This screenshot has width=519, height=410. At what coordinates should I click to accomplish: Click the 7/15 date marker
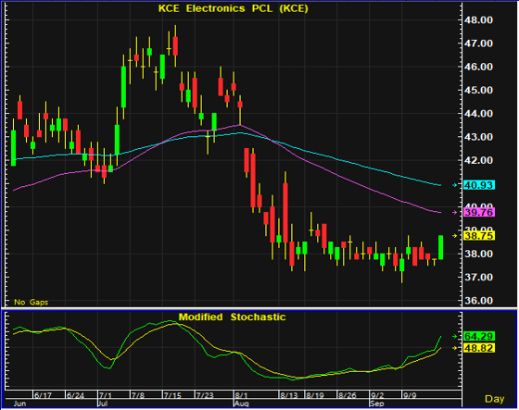pyautogui.click(x=171, y=395)
